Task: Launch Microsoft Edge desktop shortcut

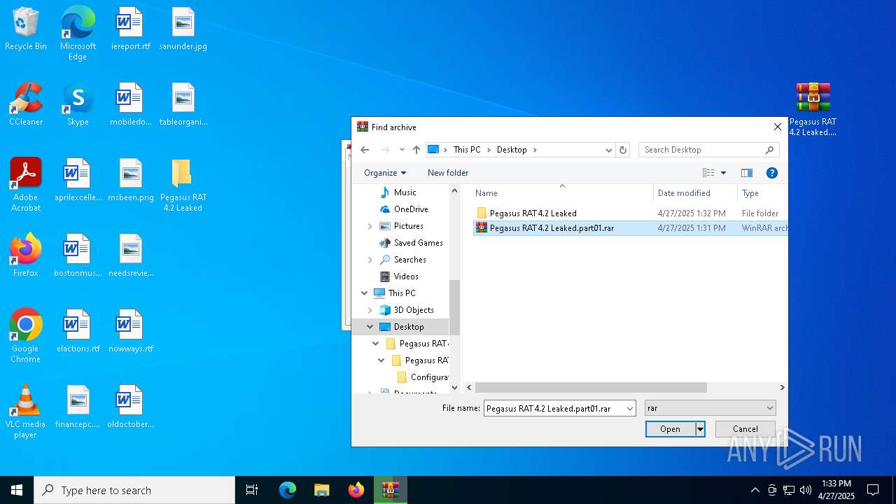Action: click(78, 34)
